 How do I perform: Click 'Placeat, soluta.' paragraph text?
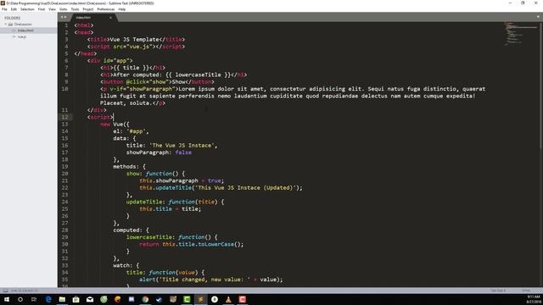click(126, 103)
